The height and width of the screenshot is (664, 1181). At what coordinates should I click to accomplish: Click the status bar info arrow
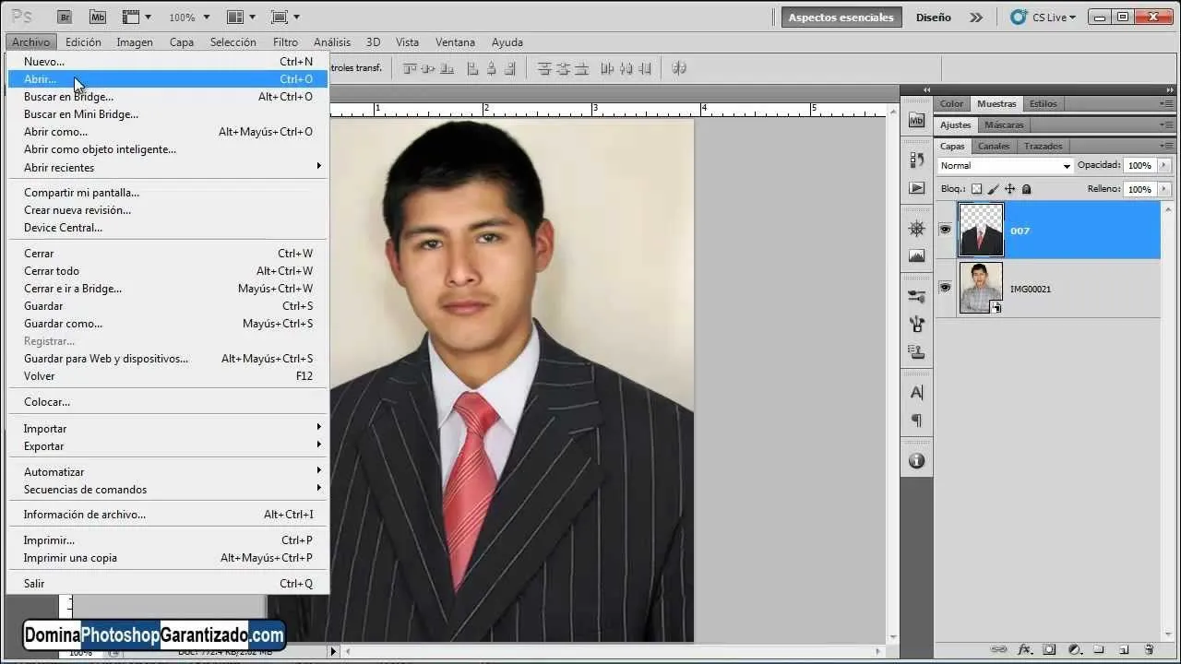[x=334, y=652]
